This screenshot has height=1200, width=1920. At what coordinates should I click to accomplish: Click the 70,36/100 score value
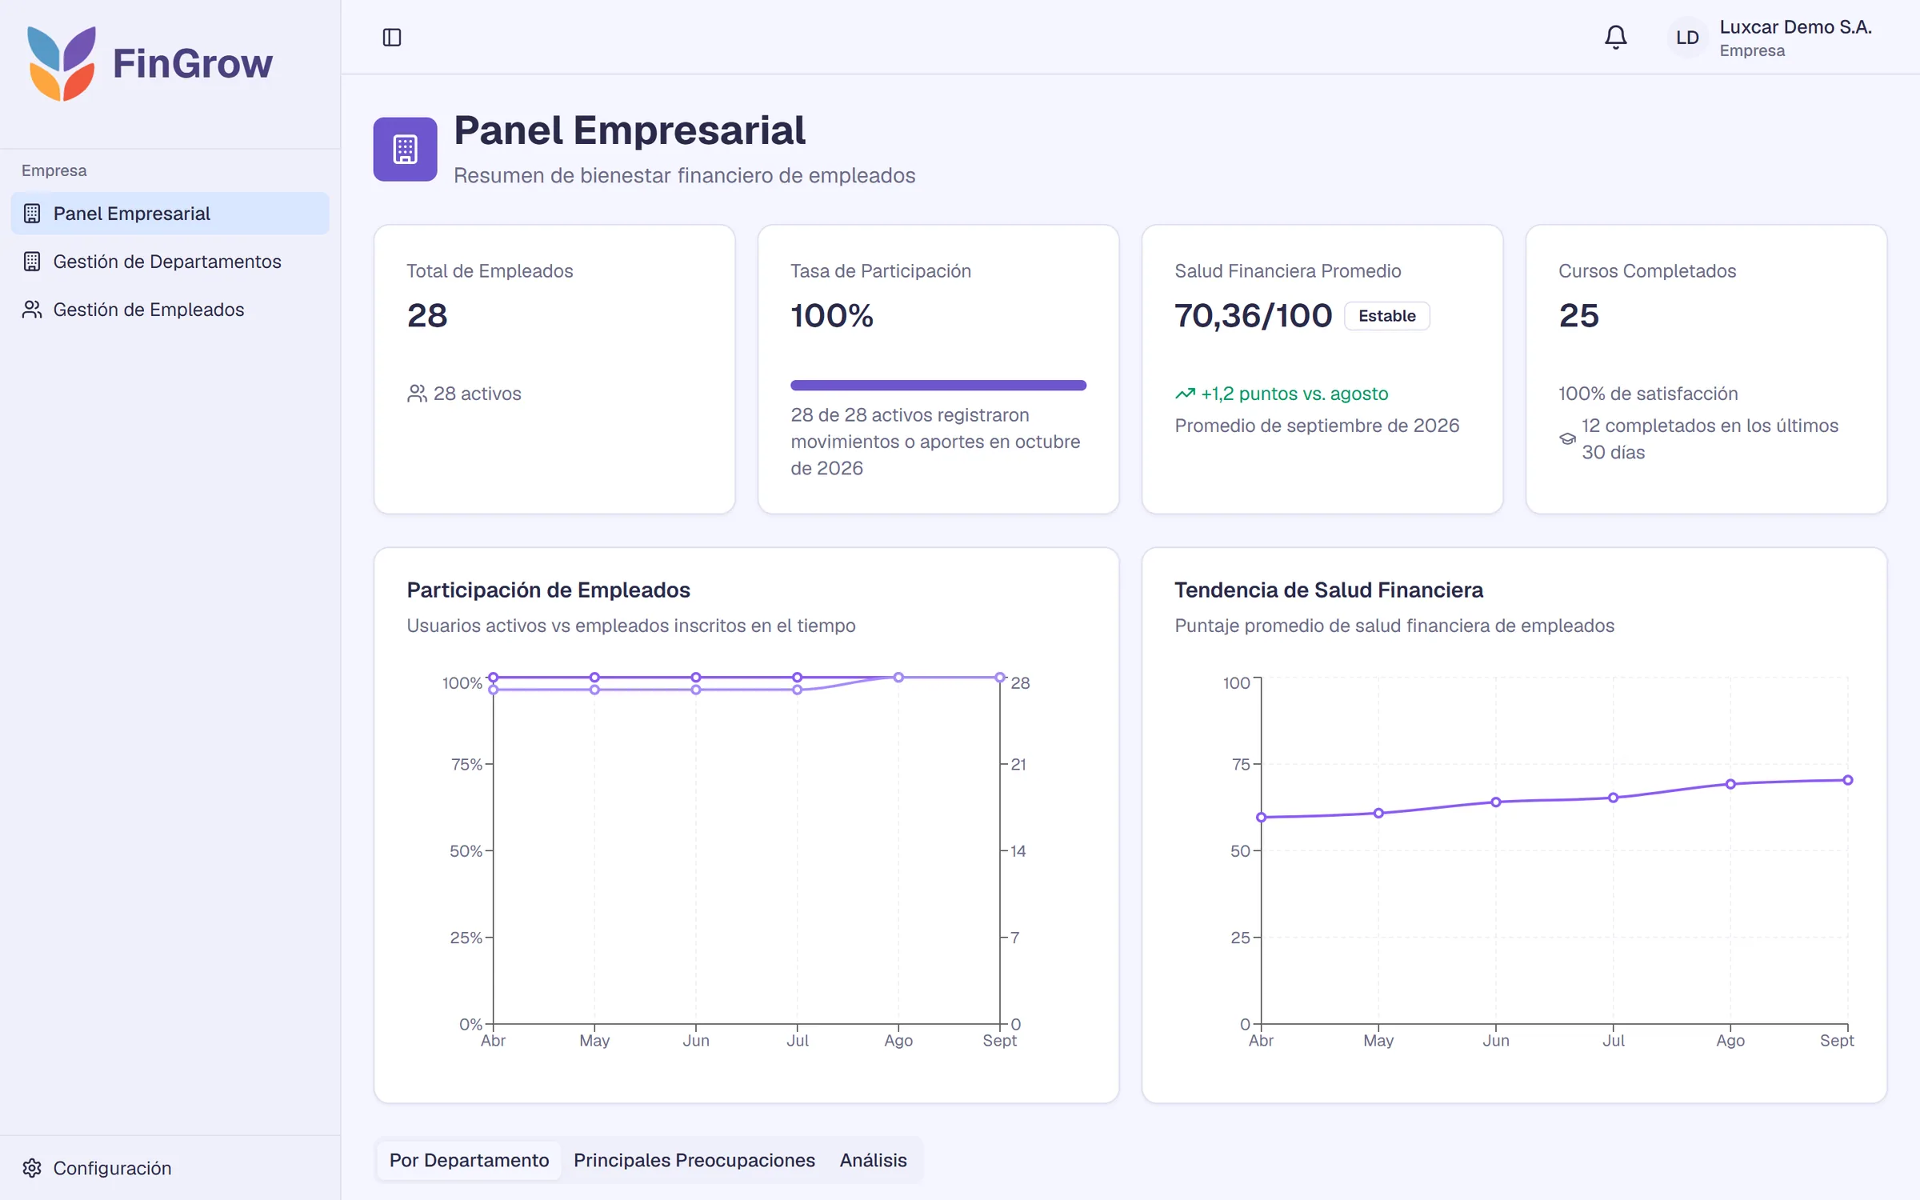click(x=1253, y=316)
